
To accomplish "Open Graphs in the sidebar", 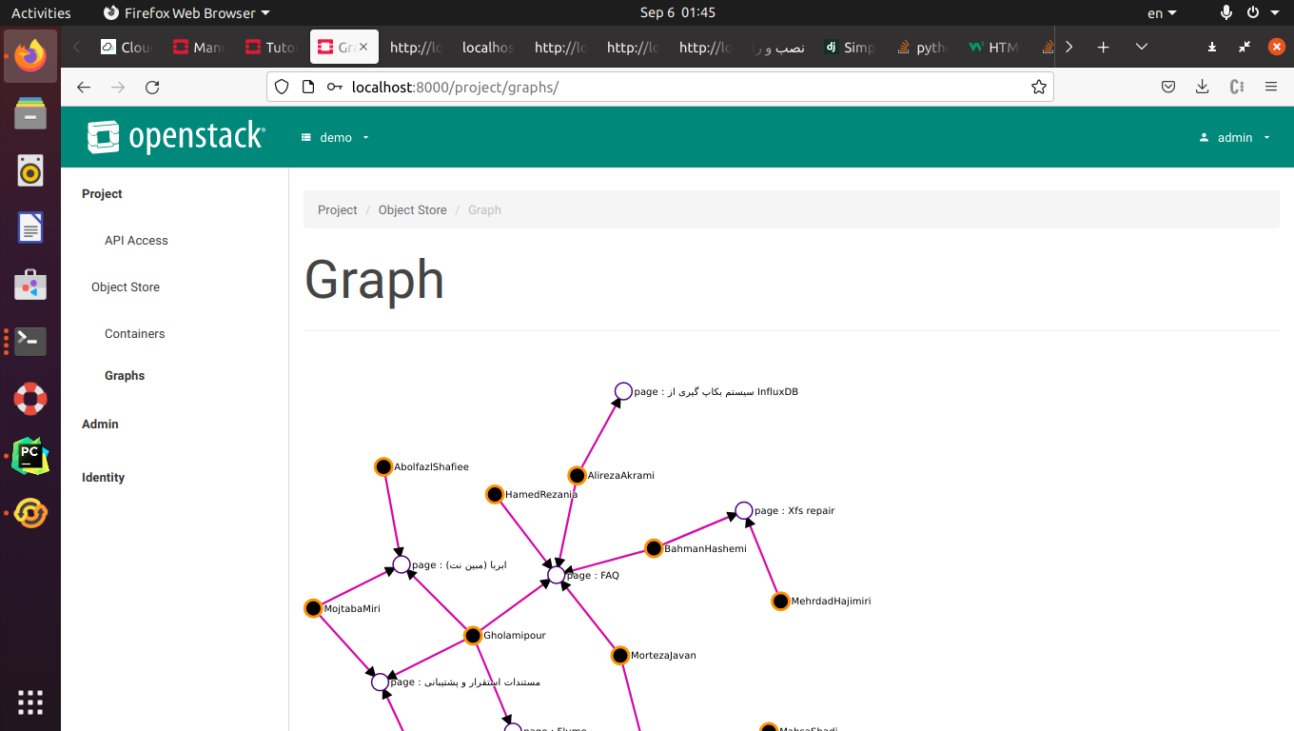I will tap(125, 375).
